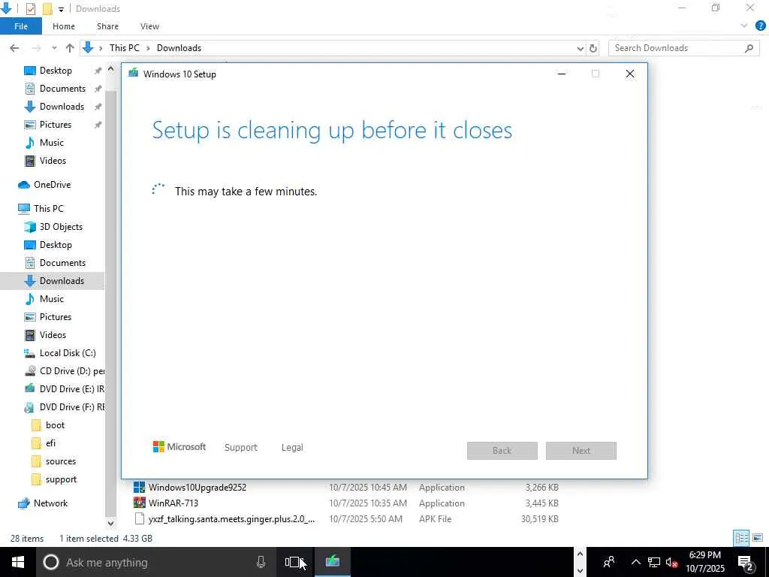Image resolution: width=769 pixels, height=577 pixels.
Task: Click the Properties checkmark icon in title bar
Action: click(30, 9)
